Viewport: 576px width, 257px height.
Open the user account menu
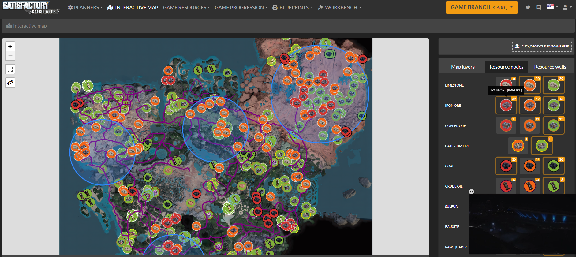click(567, 7)
